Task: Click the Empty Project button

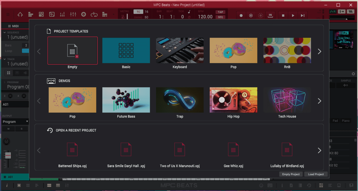Action: pos(291,174)
